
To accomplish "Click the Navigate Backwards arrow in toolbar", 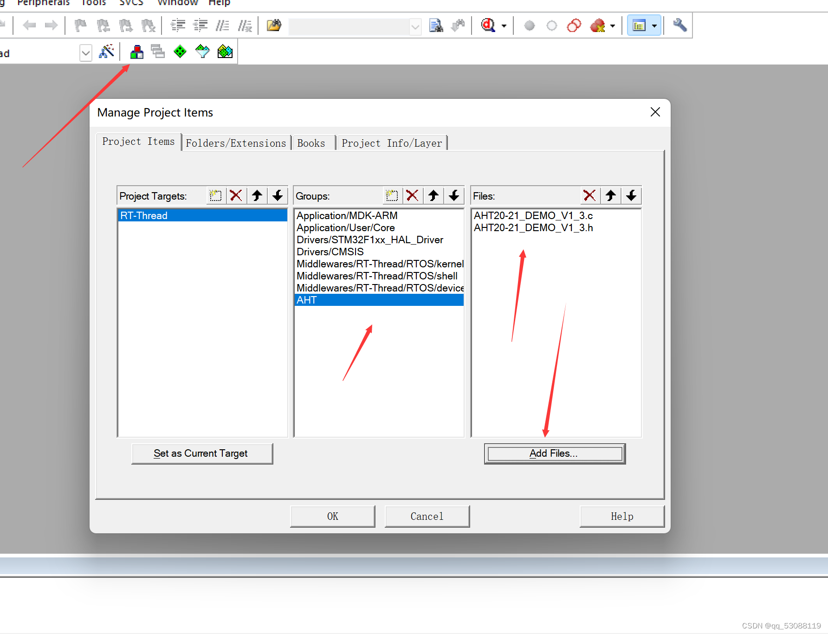I will pyautogui.click(x=29, y=25).
